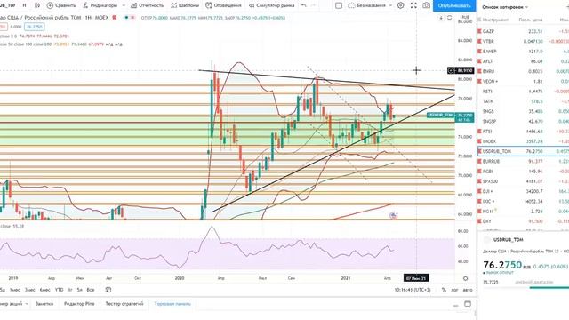Open the Без названия cloud layout menu
The image size is (569, 320).
pos(370,5)
